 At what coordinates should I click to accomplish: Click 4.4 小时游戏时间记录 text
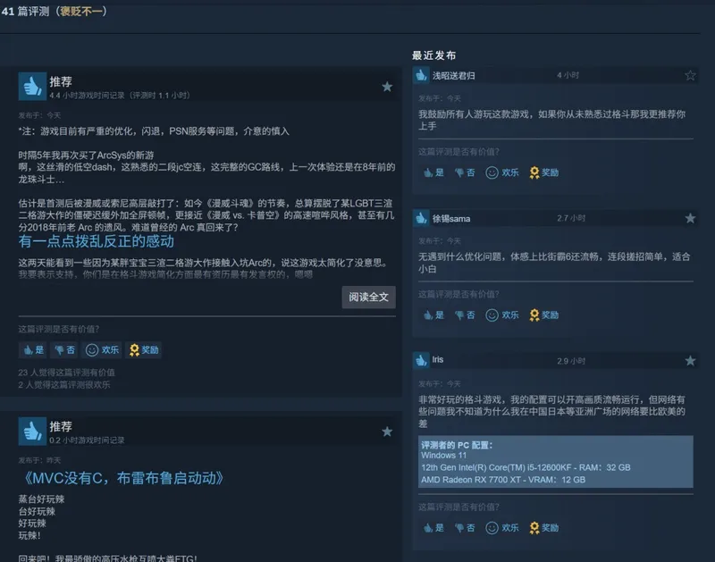[x=87, y=96]
